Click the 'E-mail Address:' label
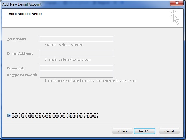 [20, 53]
